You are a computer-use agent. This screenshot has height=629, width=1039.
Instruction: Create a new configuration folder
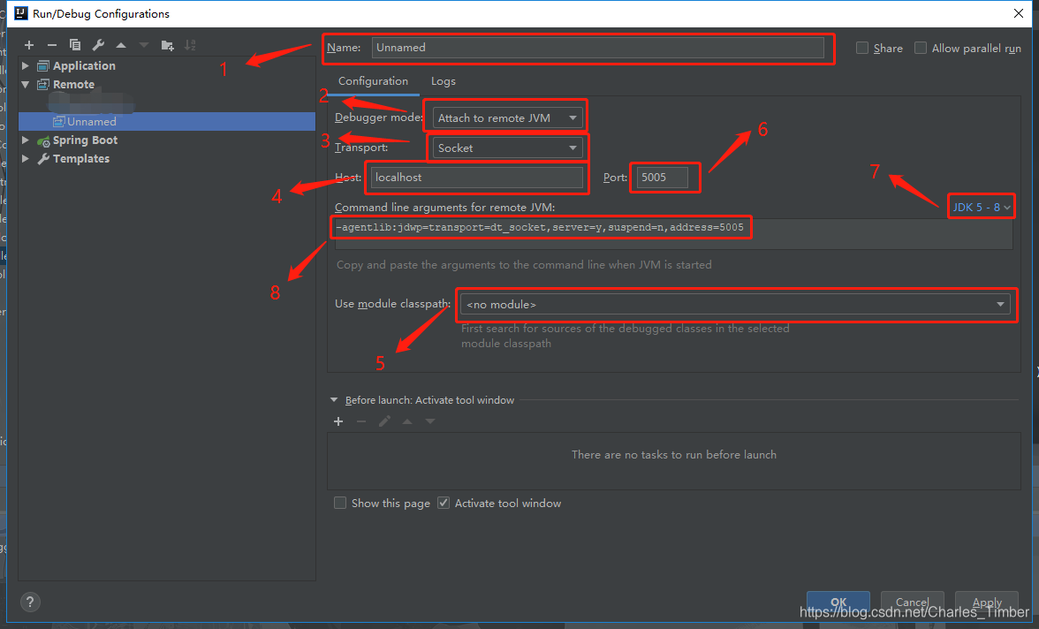click(x=167, y=45)
